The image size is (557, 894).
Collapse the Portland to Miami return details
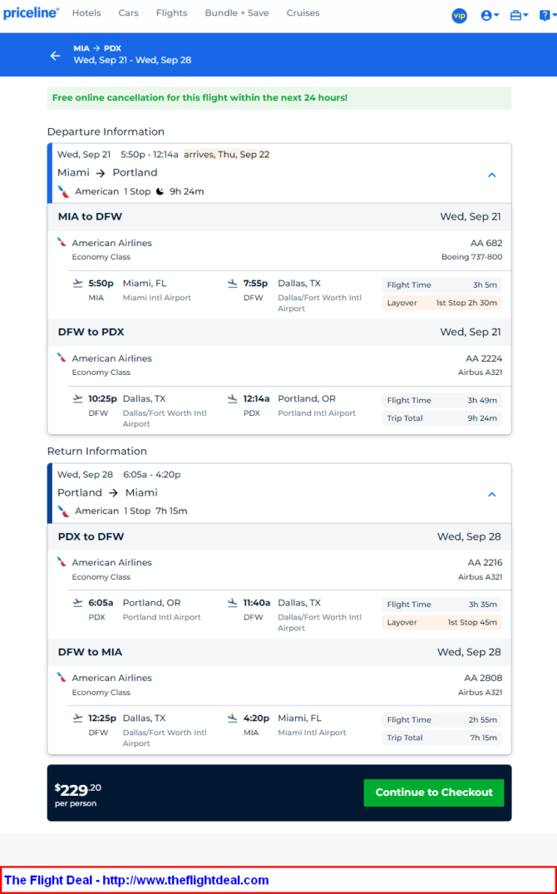pos(492,494)
